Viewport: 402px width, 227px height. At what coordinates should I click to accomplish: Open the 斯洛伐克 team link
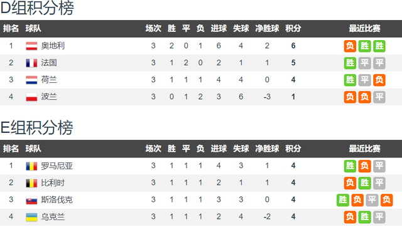tap(57, 199)
